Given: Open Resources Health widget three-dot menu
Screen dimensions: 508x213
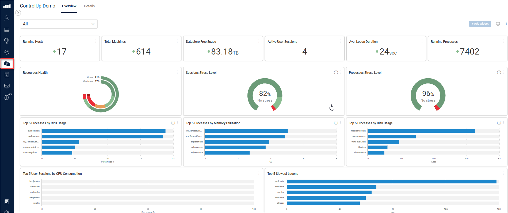Looking at the screenshot, I should 177,72.
